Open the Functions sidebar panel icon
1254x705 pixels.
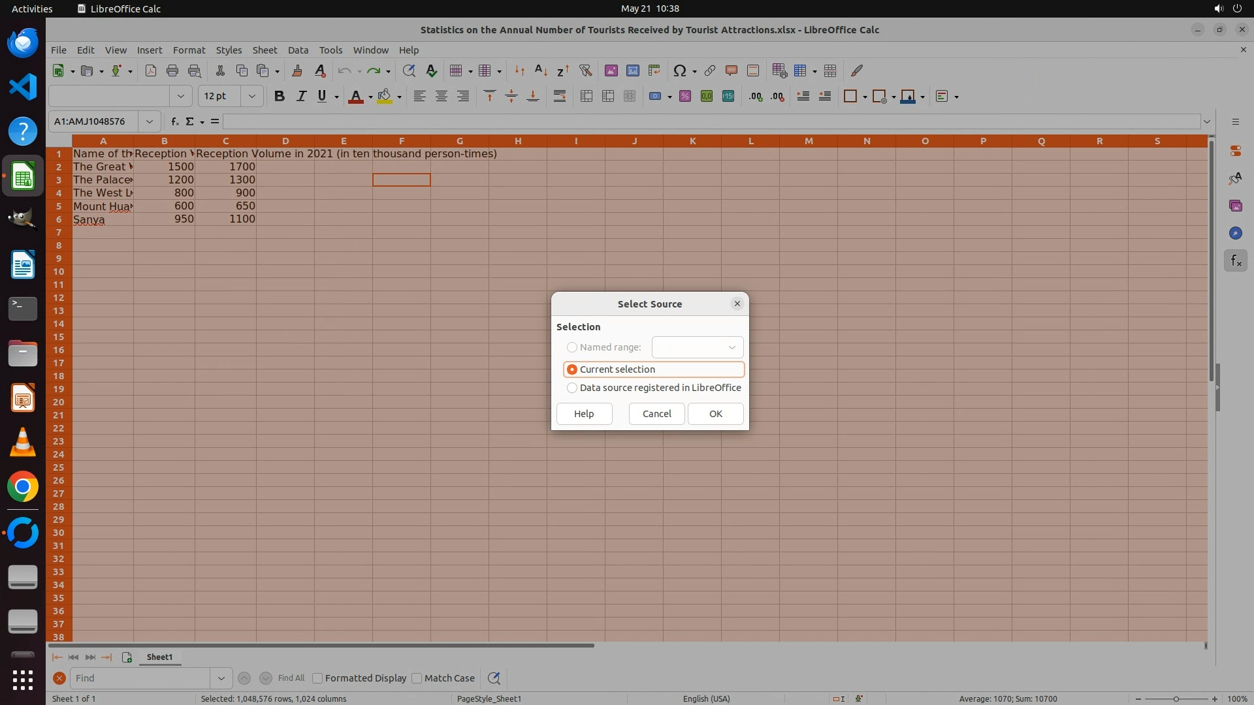point(1235,261)
